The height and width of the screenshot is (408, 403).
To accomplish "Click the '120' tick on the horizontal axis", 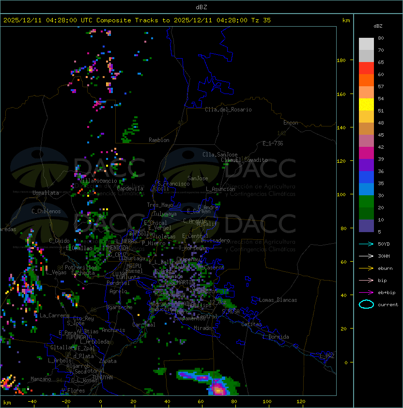I will pyautogui.click(x=301, y=402).
